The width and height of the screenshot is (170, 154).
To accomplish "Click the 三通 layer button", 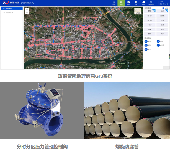I will [x=162, y=25].
